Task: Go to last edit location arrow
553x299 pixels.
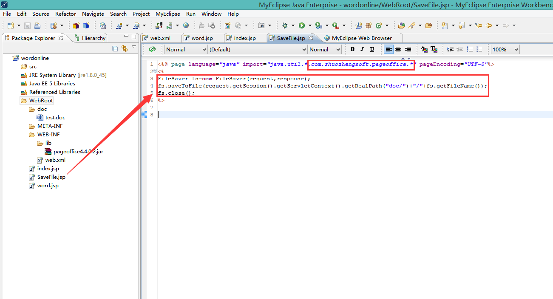Action: [479, 25]
